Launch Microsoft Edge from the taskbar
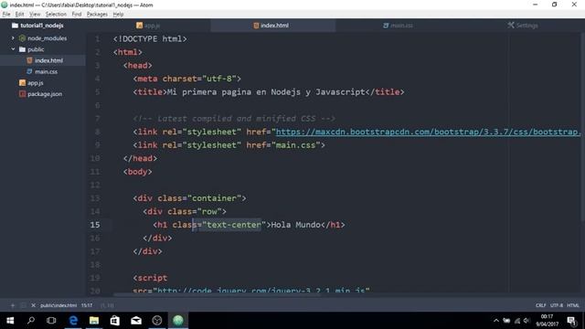The image size is (585, 329). (x=73, y=321)
